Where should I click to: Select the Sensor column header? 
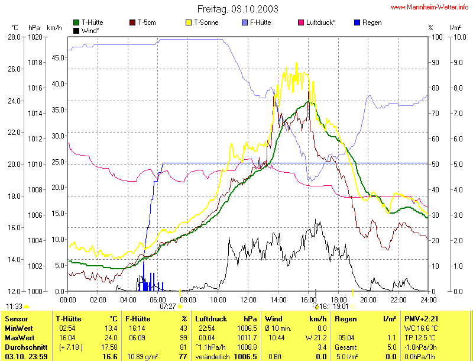(x=17, y=319)
